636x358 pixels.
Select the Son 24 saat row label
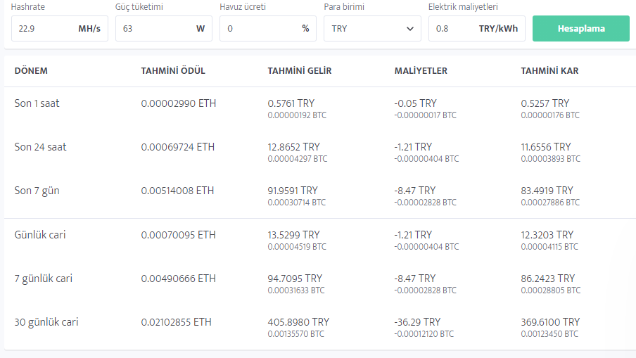click(41, 147)
